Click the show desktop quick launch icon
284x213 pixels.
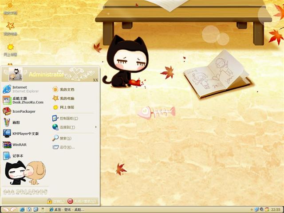point(36,209)
